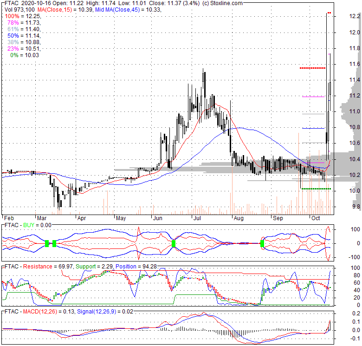Click the 0.2 label on MACD axis
362x346 pixels.
(356, 313)
